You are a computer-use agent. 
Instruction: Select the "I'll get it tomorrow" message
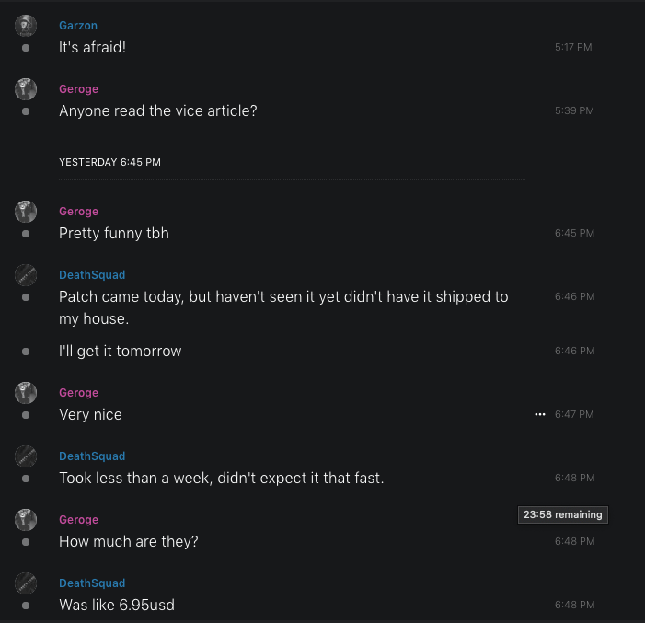click(x=121, y=351)
